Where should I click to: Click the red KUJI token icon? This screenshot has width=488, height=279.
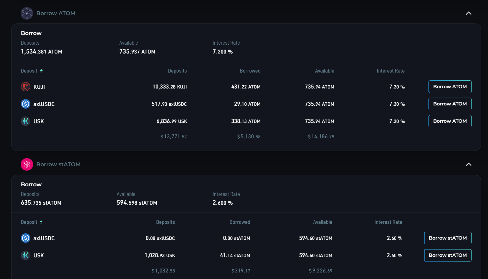point(26,87)
